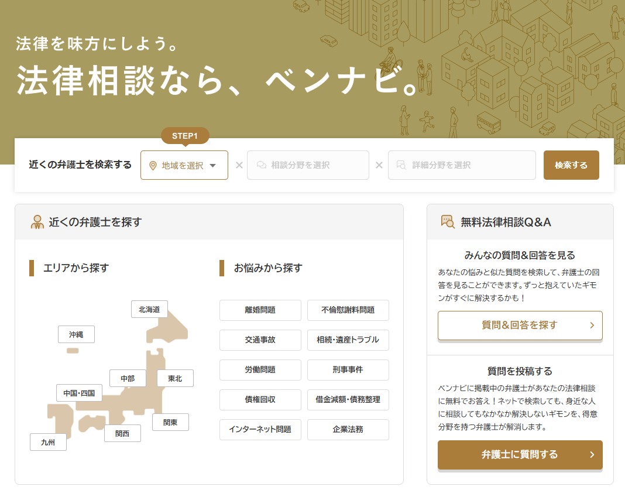Click the 法律を味方にしよう。 tagline

97,43
